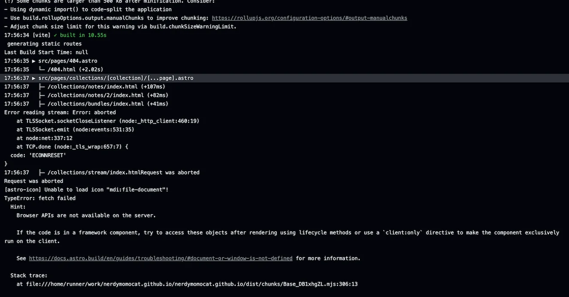Viewport: 569px width, 297px height.
Task: Open the Astro troubleshooting docs link
Action: point(160,258)
